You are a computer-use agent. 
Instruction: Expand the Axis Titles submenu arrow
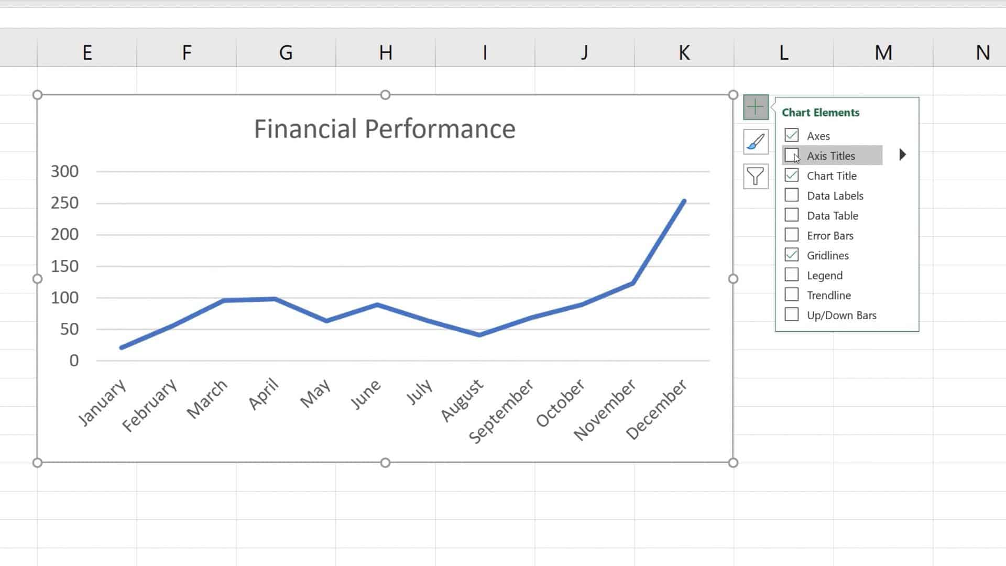[903, 155]
